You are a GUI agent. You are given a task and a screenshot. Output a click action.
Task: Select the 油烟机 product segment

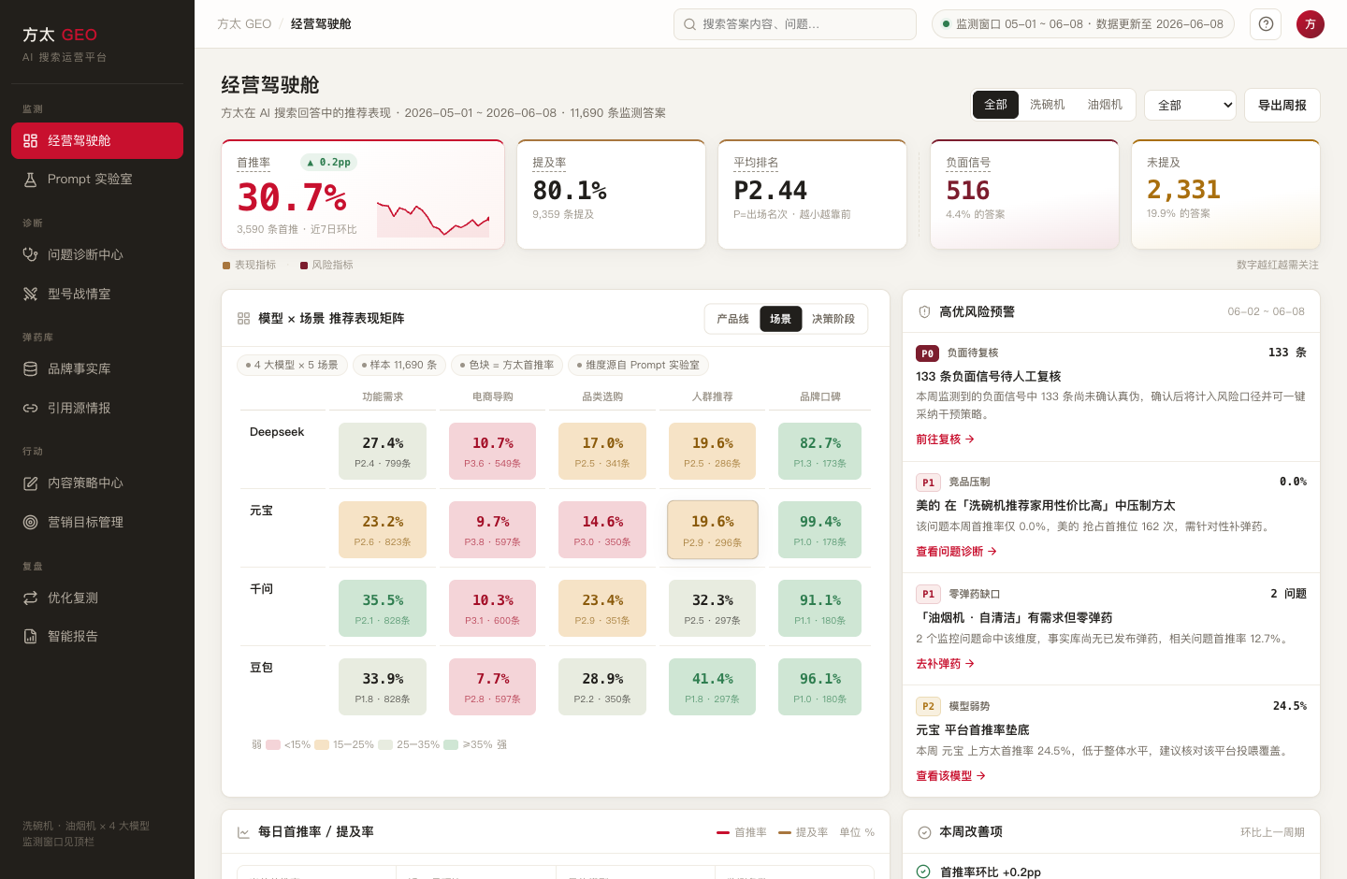tap(1105, 105)
